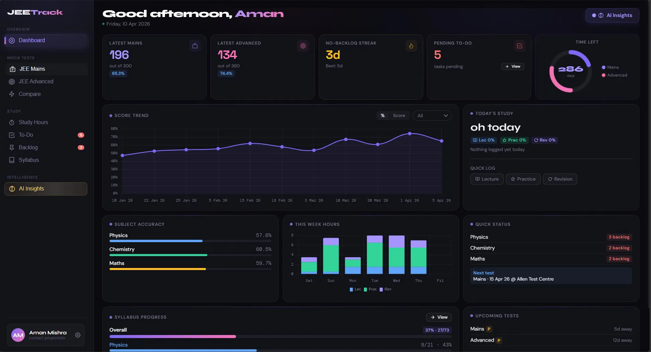Click the Rev 0% chip in Today's Study
Image resolution: width=651 pixels, height=352 pixels.
pyautogui.click(x=545, y=140)
